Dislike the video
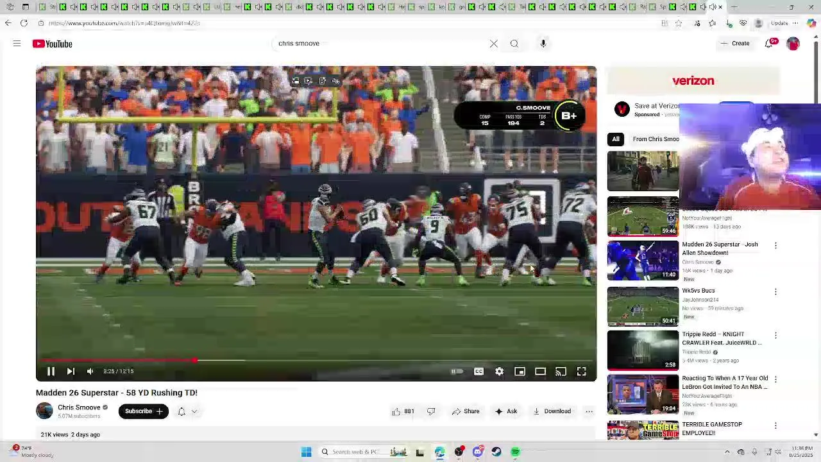Image resolution: width=821 pixels, height=462 pixels. pyautogui.click(x=431, y=411)
